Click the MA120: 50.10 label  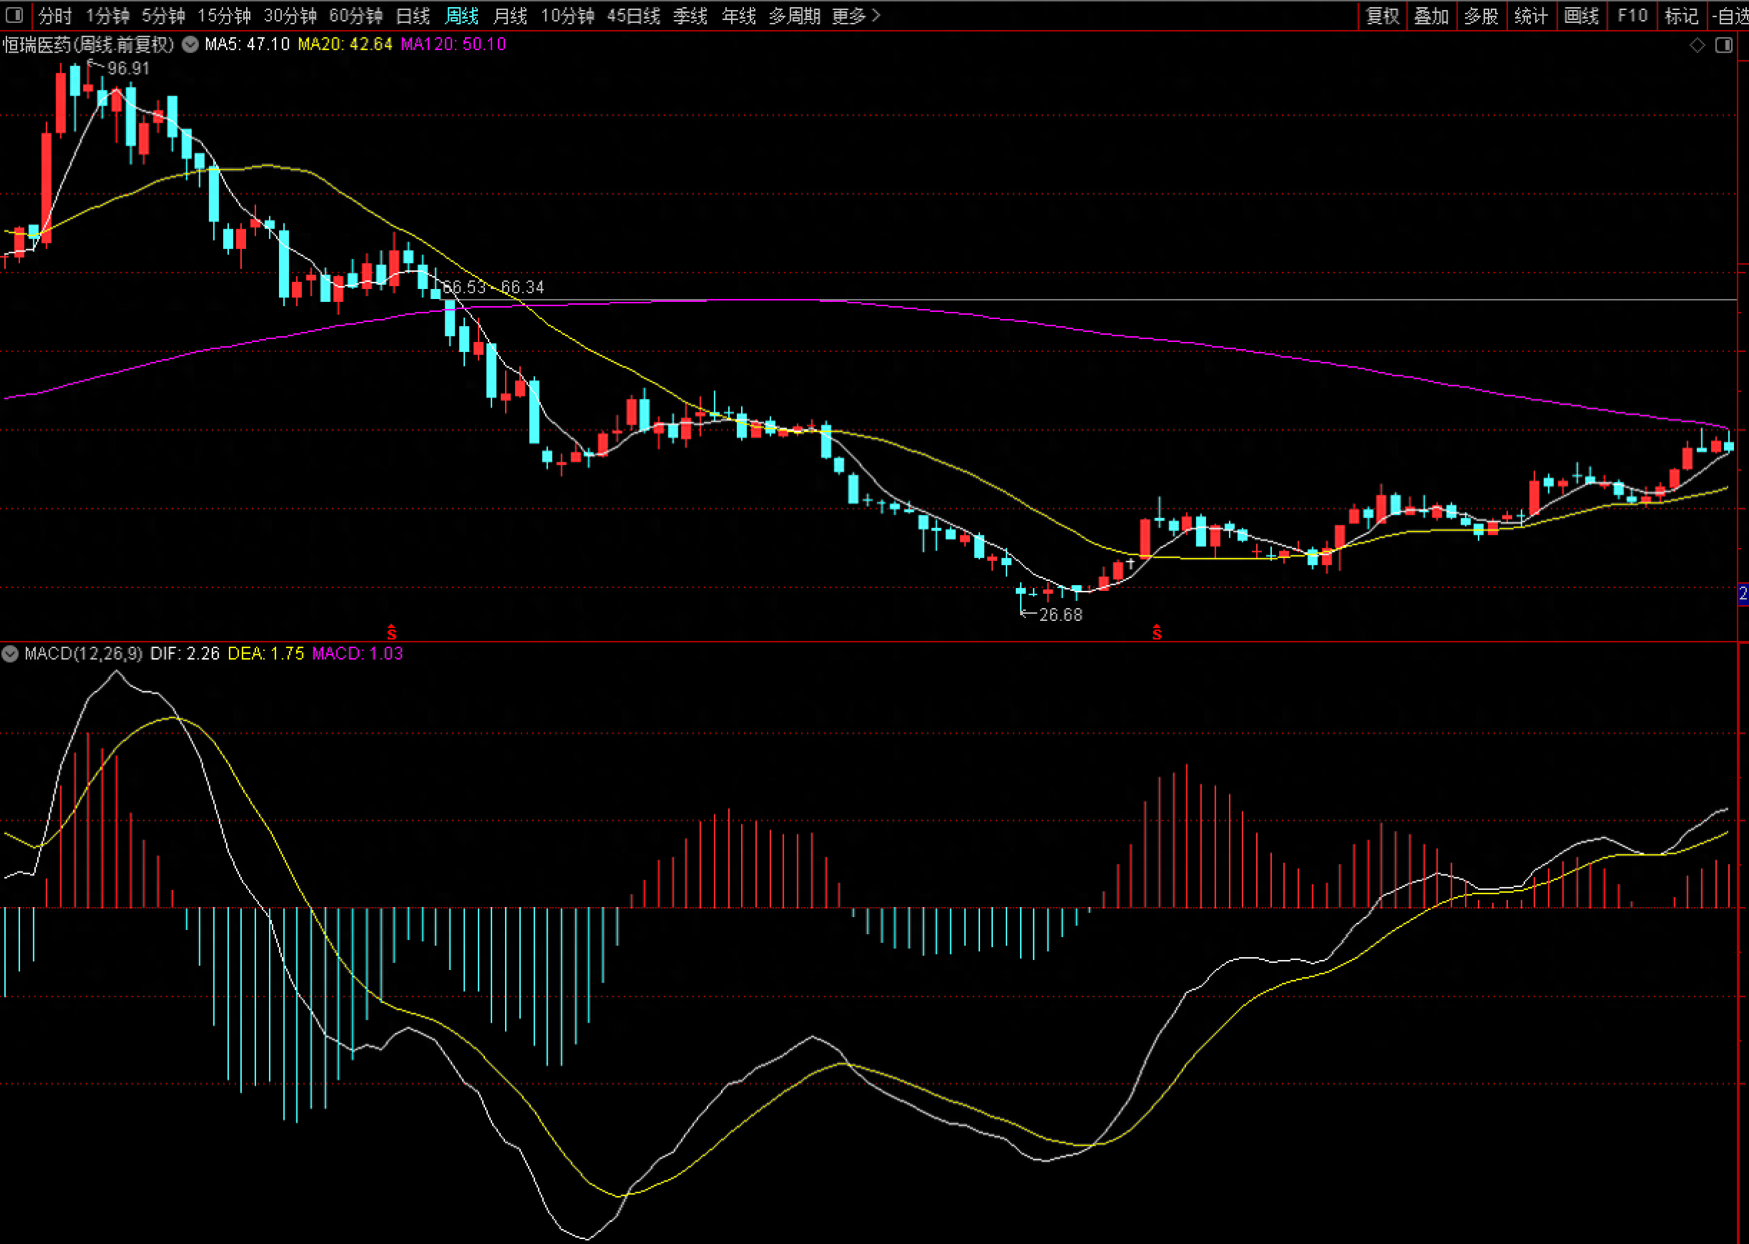click(454, 44)
